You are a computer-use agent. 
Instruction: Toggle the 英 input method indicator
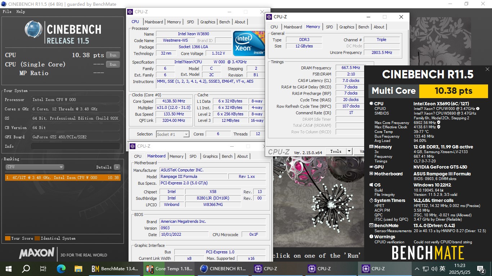pos(442,269)
